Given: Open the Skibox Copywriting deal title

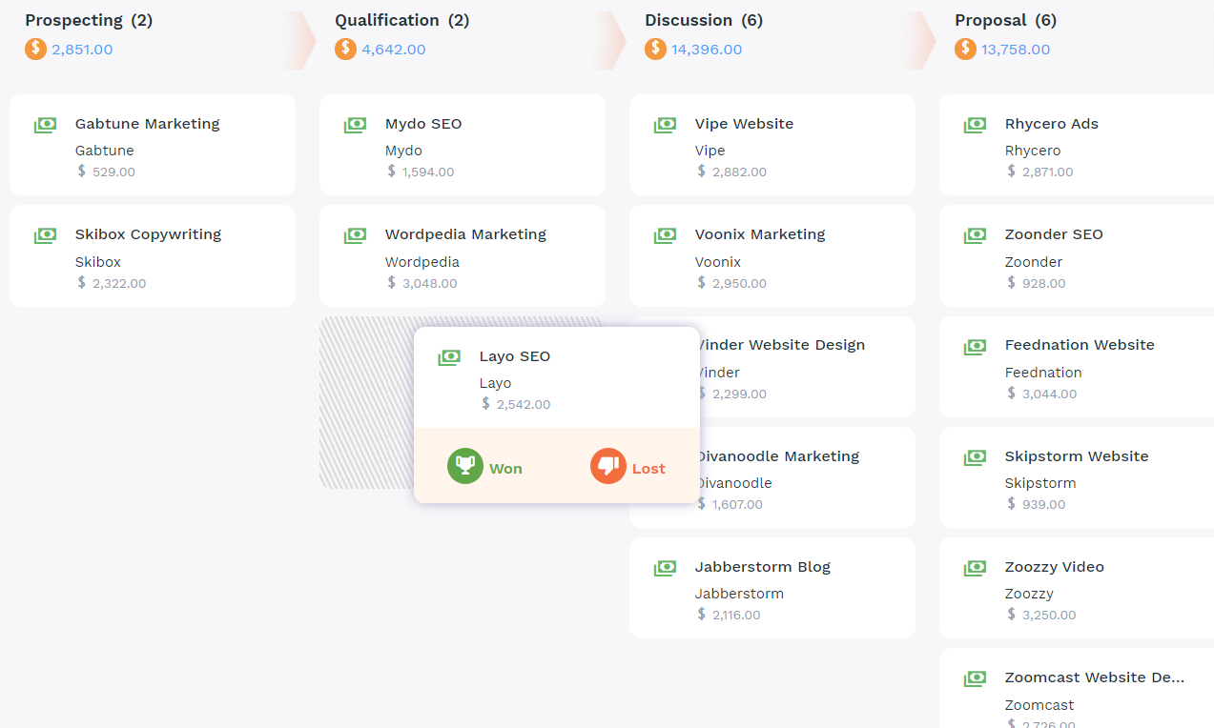Looking at the screenshot, I should coord(148,234).
